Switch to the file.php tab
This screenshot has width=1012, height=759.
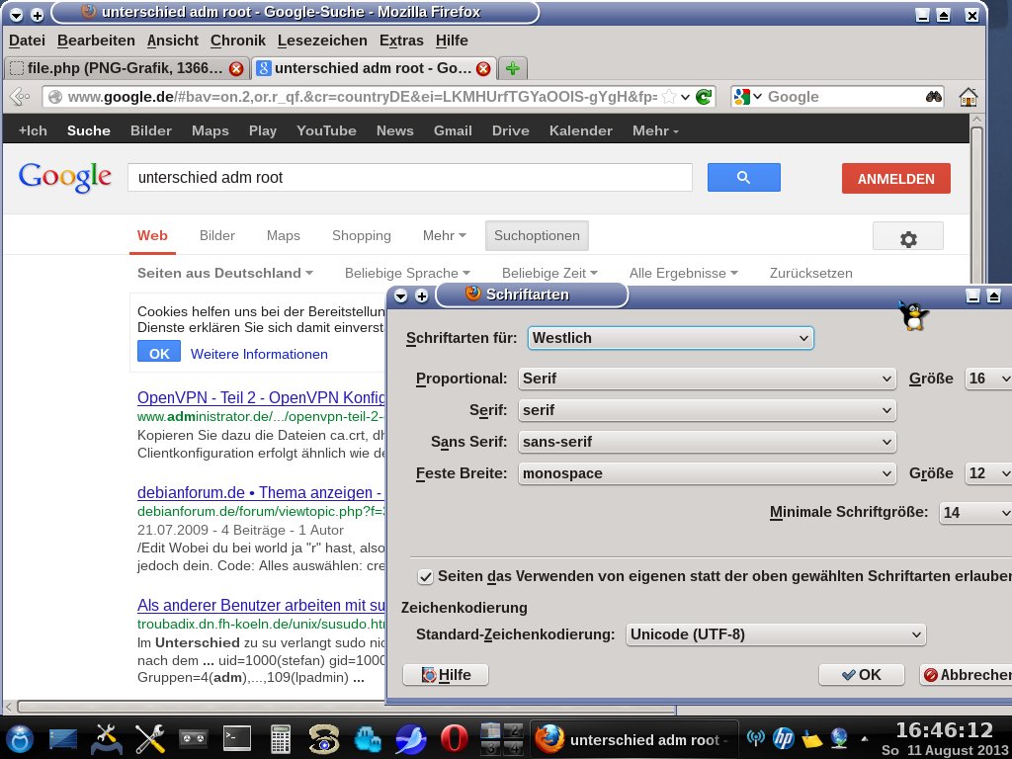[126, 68]
